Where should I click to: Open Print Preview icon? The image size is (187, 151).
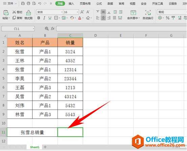coord(34,3)
